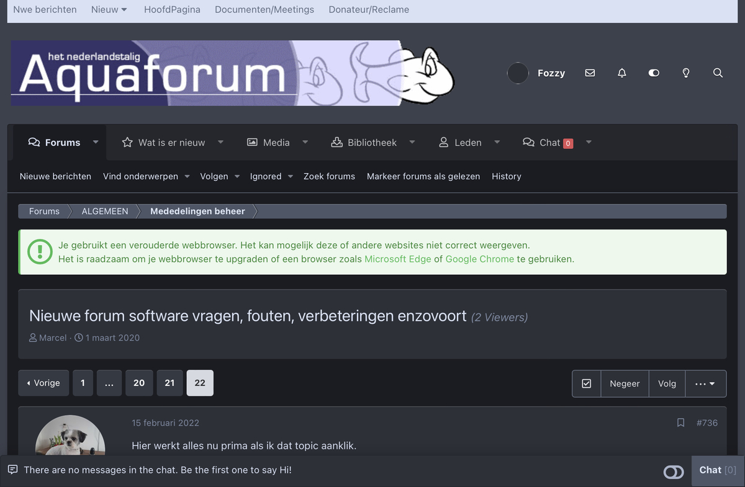Expand the Vind onderwerpen dropdown
The width and height of the screenshot is (745, 487).
pyautogui.click(x=147, y=177)
